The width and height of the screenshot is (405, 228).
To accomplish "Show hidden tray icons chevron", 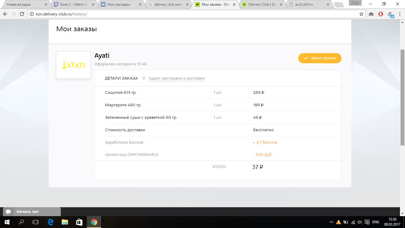I will [x=331, y=222].
